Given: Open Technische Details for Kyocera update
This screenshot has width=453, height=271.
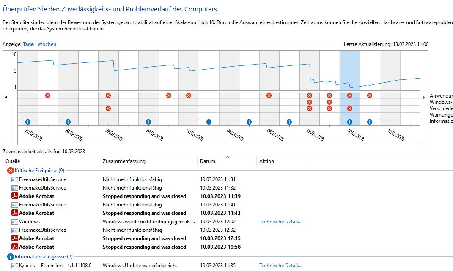Looking at the screenshot, I should click(280, 266).
